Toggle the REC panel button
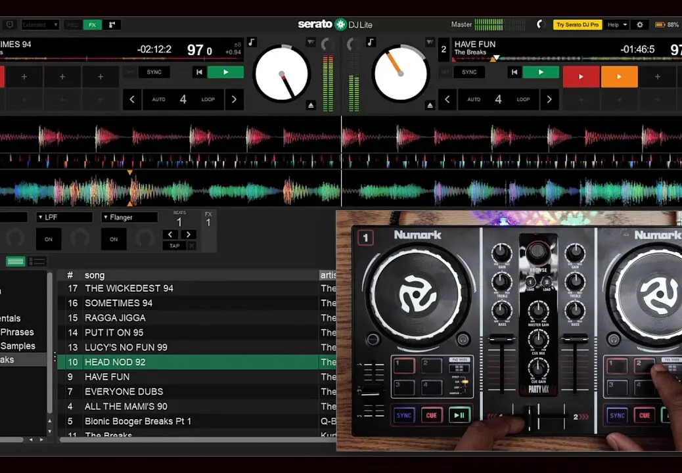Screen dimensions: 682x473 73,25
